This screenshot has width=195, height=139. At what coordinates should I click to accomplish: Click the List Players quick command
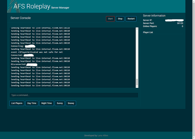tap(17, 103)
